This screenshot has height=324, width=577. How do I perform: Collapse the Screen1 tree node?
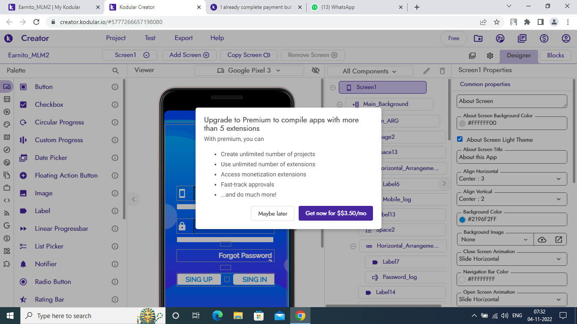[x=333, y=88]
